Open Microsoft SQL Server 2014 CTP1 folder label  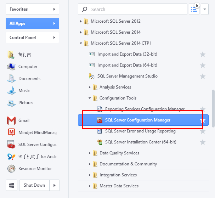121,43
